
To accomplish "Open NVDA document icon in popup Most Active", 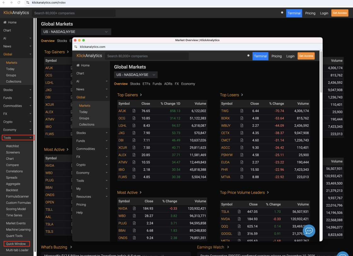I will pos(134,208).
